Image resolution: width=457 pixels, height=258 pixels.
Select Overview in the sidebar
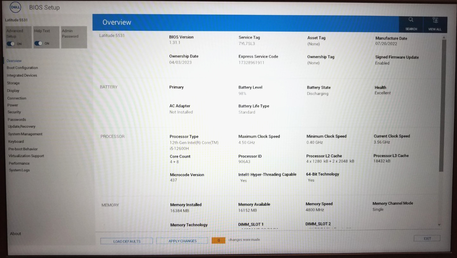[x=14, y=61]
